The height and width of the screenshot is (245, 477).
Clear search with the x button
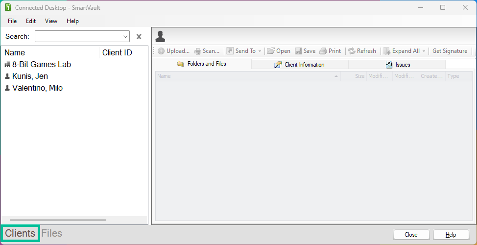[x=139, y=37]
